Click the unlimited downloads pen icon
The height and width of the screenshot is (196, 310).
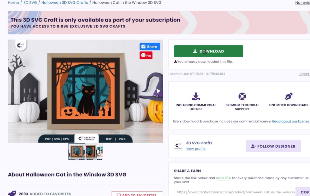[289, 96]
